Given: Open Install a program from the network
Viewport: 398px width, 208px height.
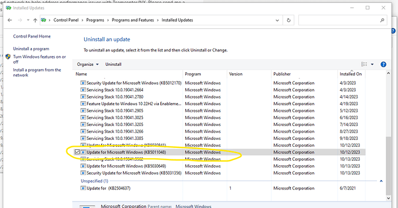Looking at the screenshot, I should coord(37,72).
